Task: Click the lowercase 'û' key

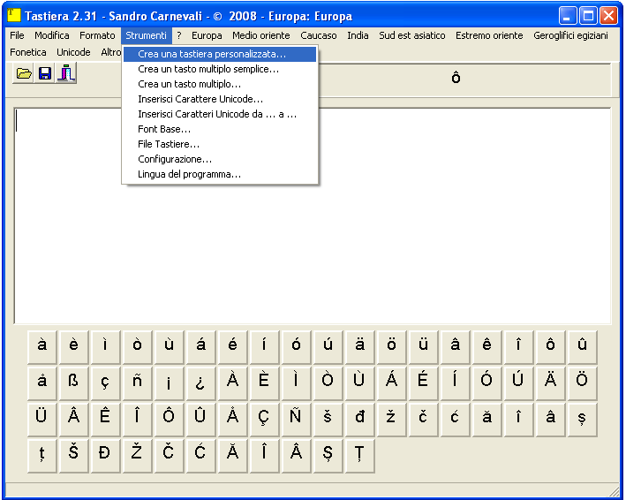Action: pyautogui.click(x=582, y=345)
